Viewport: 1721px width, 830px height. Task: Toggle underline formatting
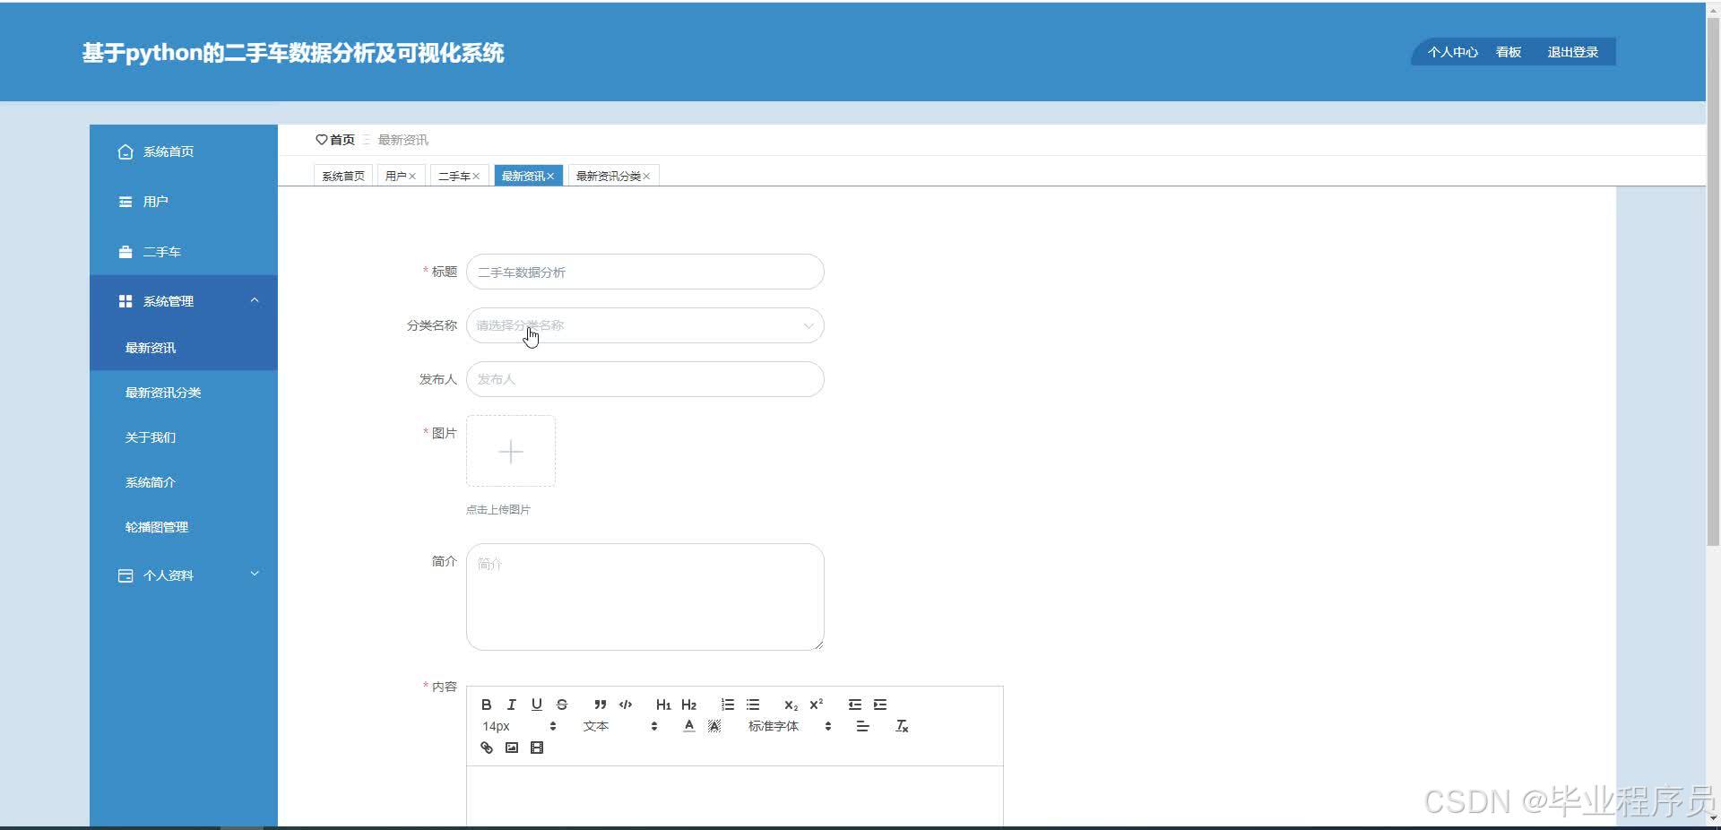pyautogui.click(x=536, y=705)
